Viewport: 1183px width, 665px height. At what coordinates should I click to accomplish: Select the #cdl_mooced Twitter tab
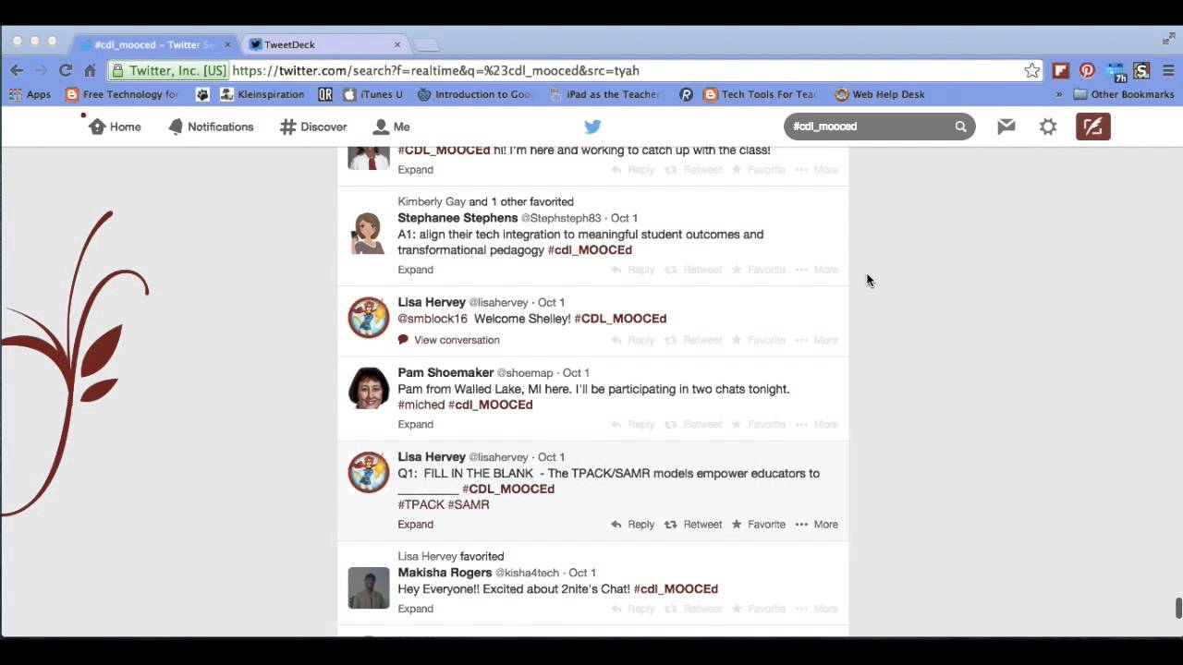point(155,44)
